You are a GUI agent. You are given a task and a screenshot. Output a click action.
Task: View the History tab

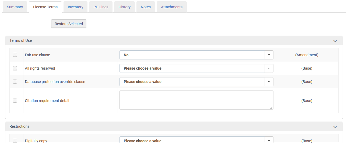point(124,7)
